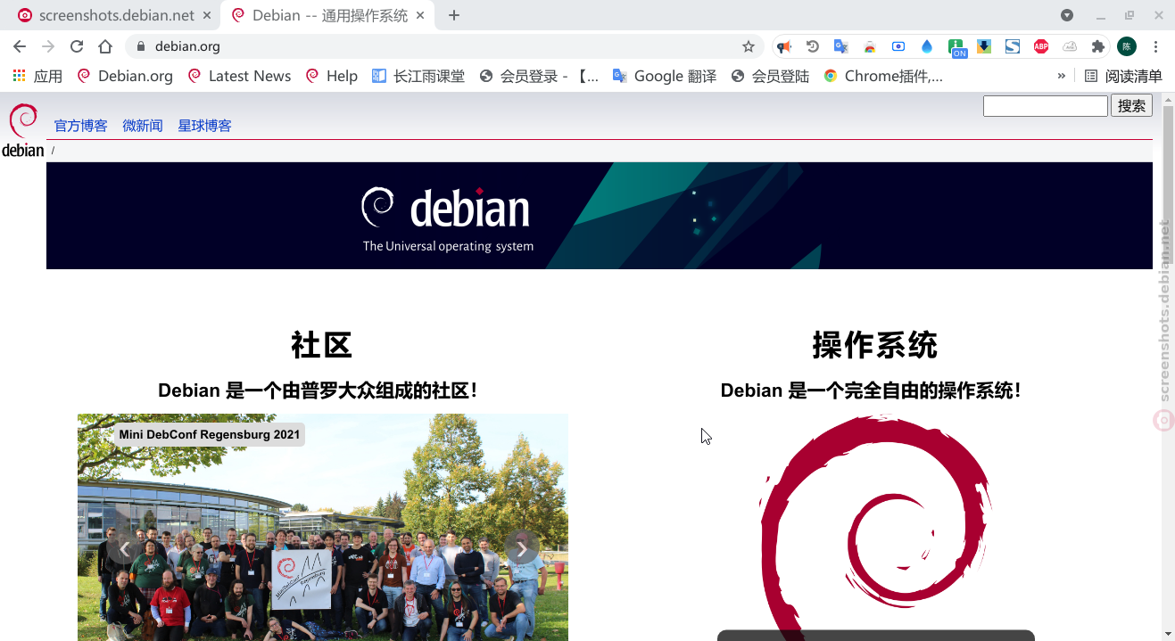1175x641 pixels.
Task: Open the 会员登陆 bookmark
Action: (x=770, y=76)
